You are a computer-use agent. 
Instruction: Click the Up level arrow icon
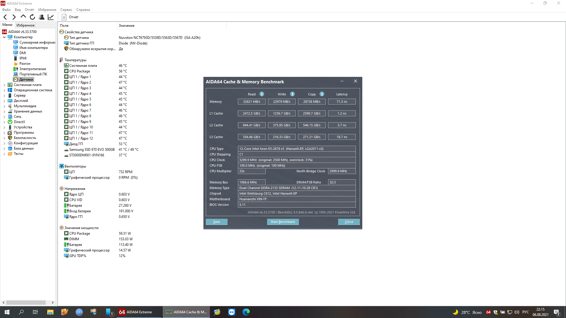tap(23, 17)
